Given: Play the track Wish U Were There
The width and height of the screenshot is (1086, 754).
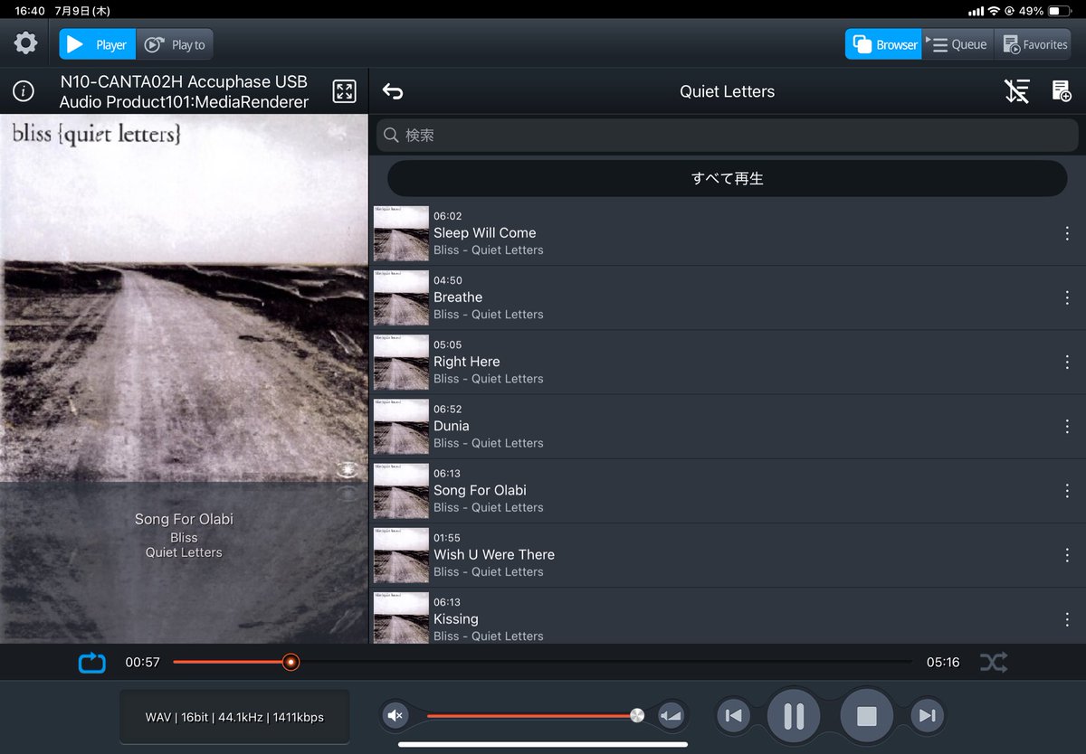Looking at the screenshot, I should (x=727, y=554).
